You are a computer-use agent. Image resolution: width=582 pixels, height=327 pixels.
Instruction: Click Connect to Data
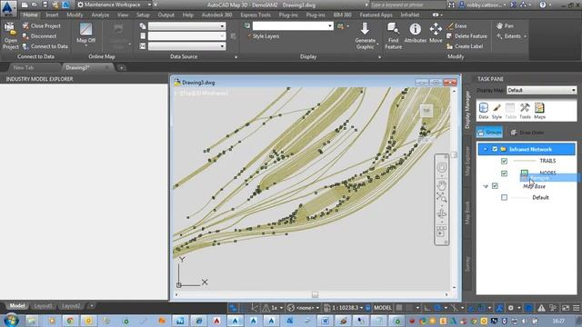click(x=45, y=46)
